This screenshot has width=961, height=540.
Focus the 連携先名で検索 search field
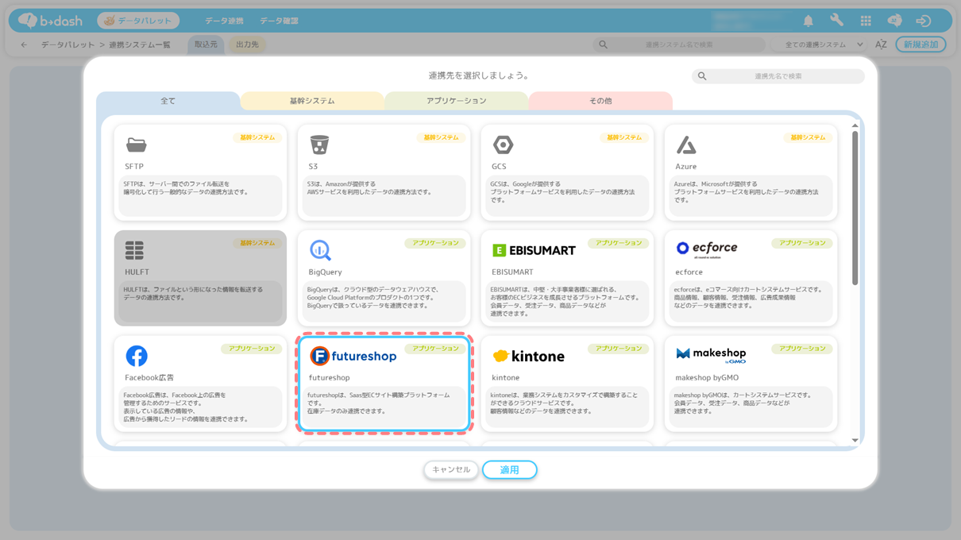778,76
